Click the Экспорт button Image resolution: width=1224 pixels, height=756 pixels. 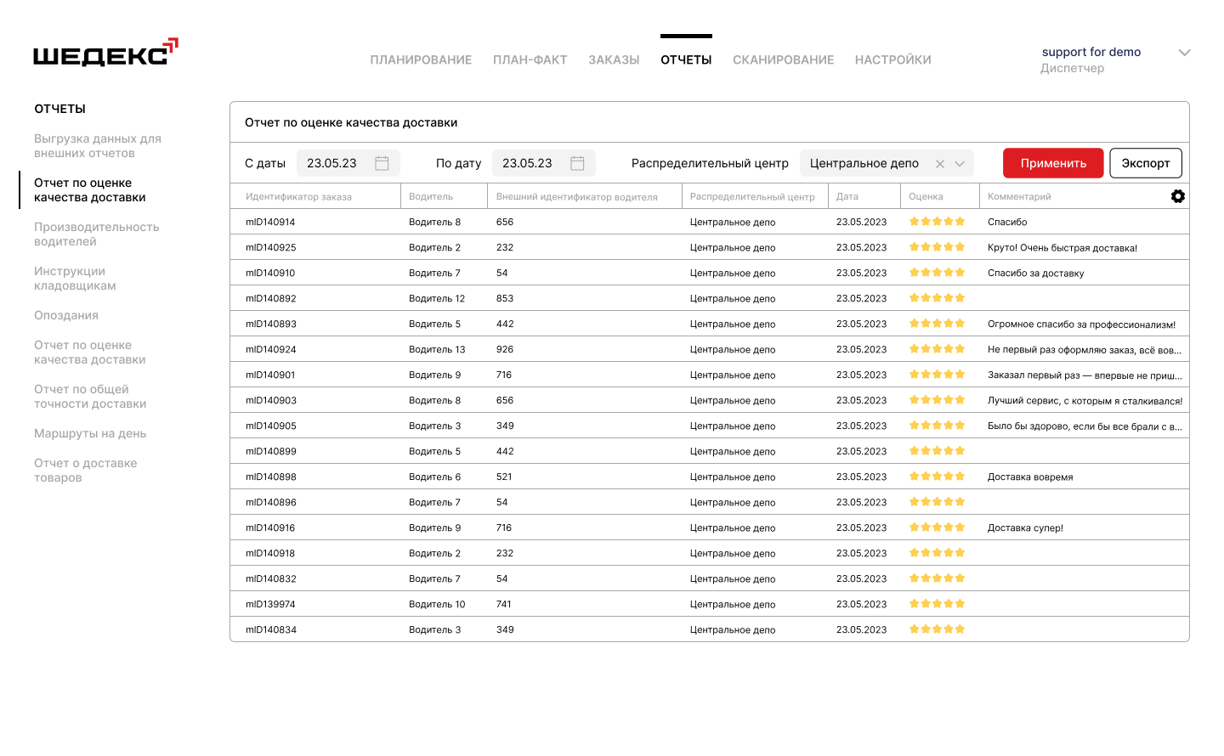pos(1146,163)
